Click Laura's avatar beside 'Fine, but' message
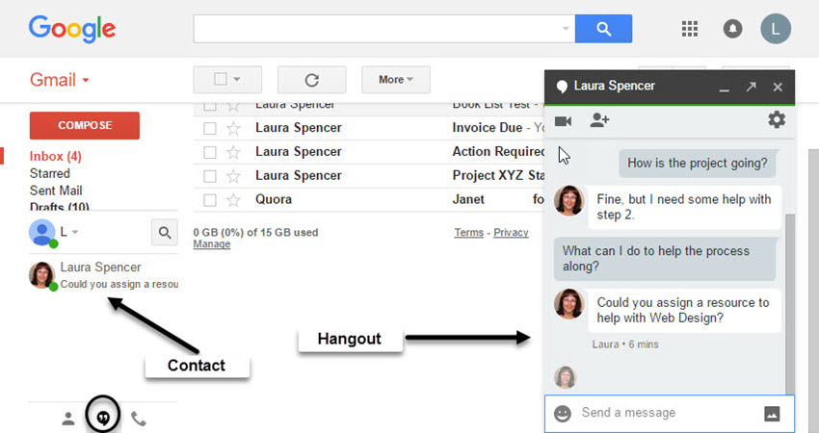Image resolution: width=819 pixels, height=433 pixels. pyautogui.click(x=568, y=200)
